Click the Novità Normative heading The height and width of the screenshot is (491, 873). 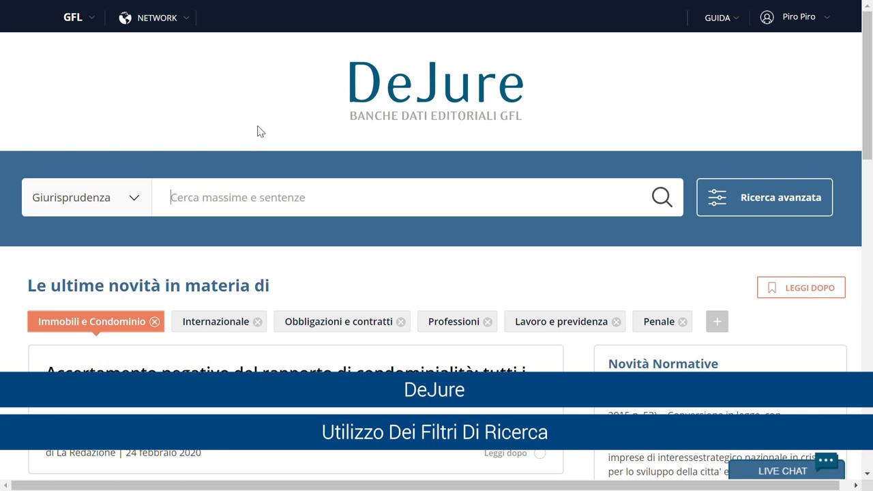[663, 363]
